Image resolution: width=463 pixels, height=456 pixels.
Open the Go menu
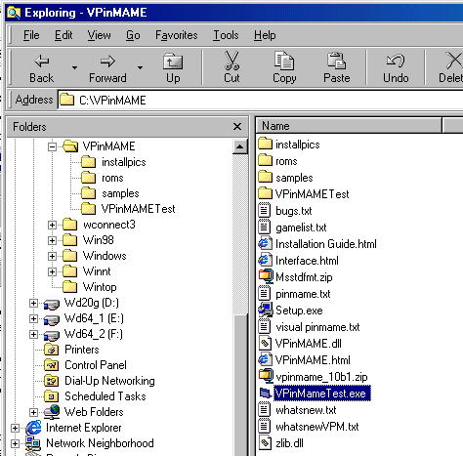coord(133,35)
